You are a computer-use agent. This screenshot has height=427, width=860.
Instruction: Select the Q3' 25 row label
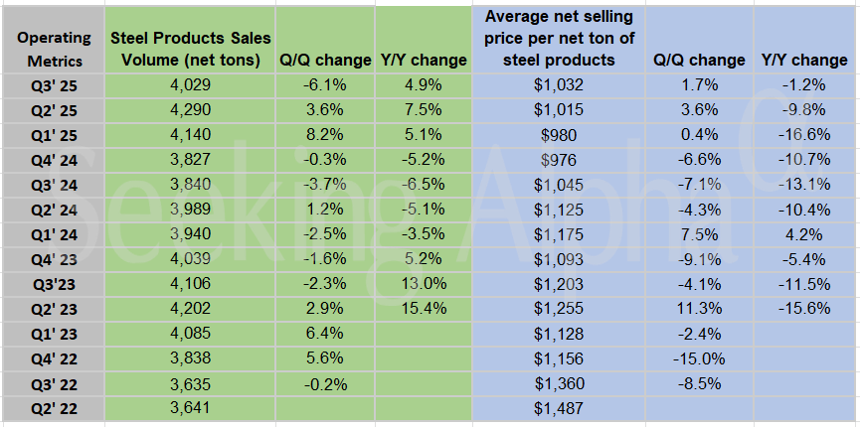[50, 85]
